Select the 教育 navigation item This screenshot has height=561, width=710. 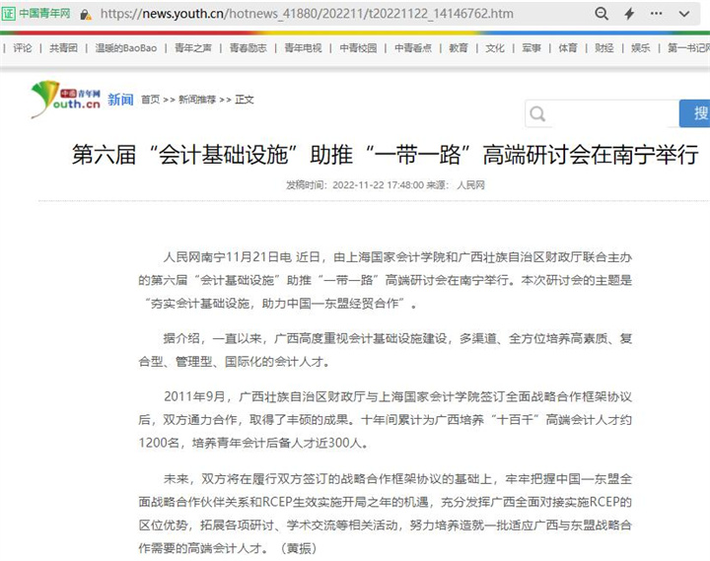pyautogui.click(x=458, y=47)
